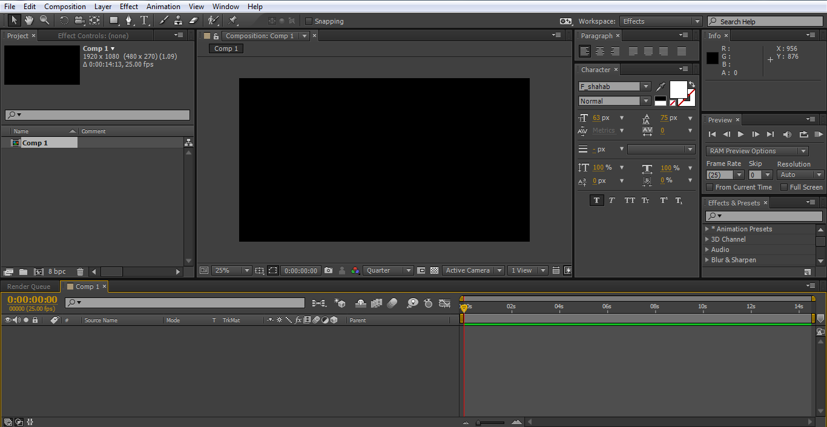Select the Selection arrow tool
This screenshot has height=427, width=827.
tap(15, 21)
